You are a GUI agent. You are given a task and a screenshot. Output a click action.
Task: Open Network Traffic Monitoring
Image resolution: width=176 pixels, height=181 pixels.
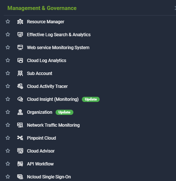coord(53,125)
